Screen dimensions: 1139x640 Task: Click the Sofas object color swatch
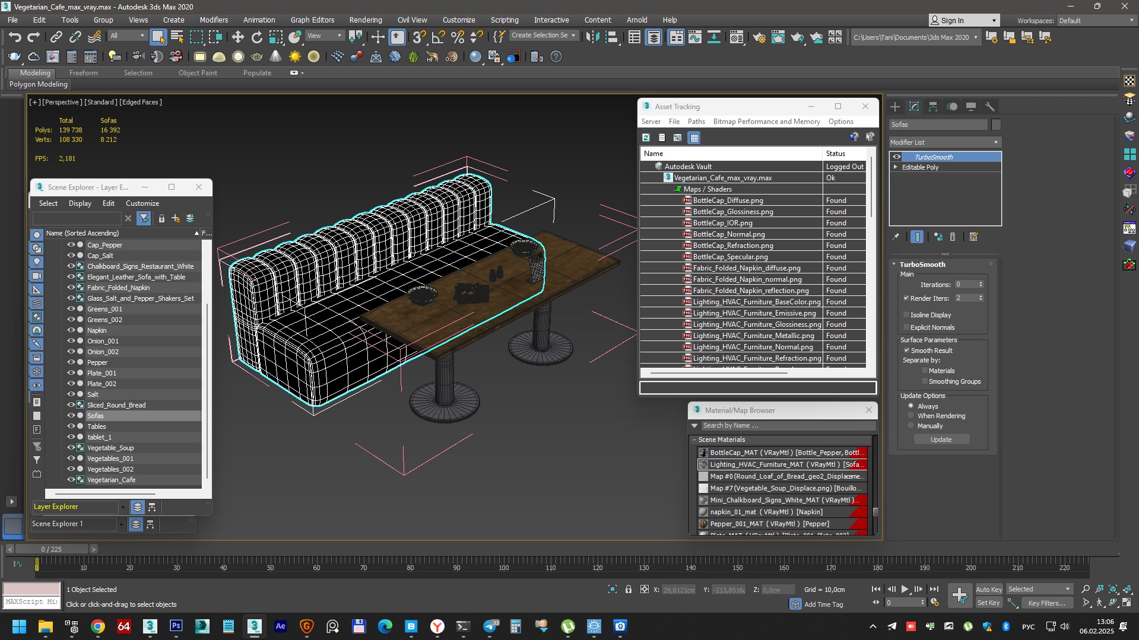(x=996, y=125)
